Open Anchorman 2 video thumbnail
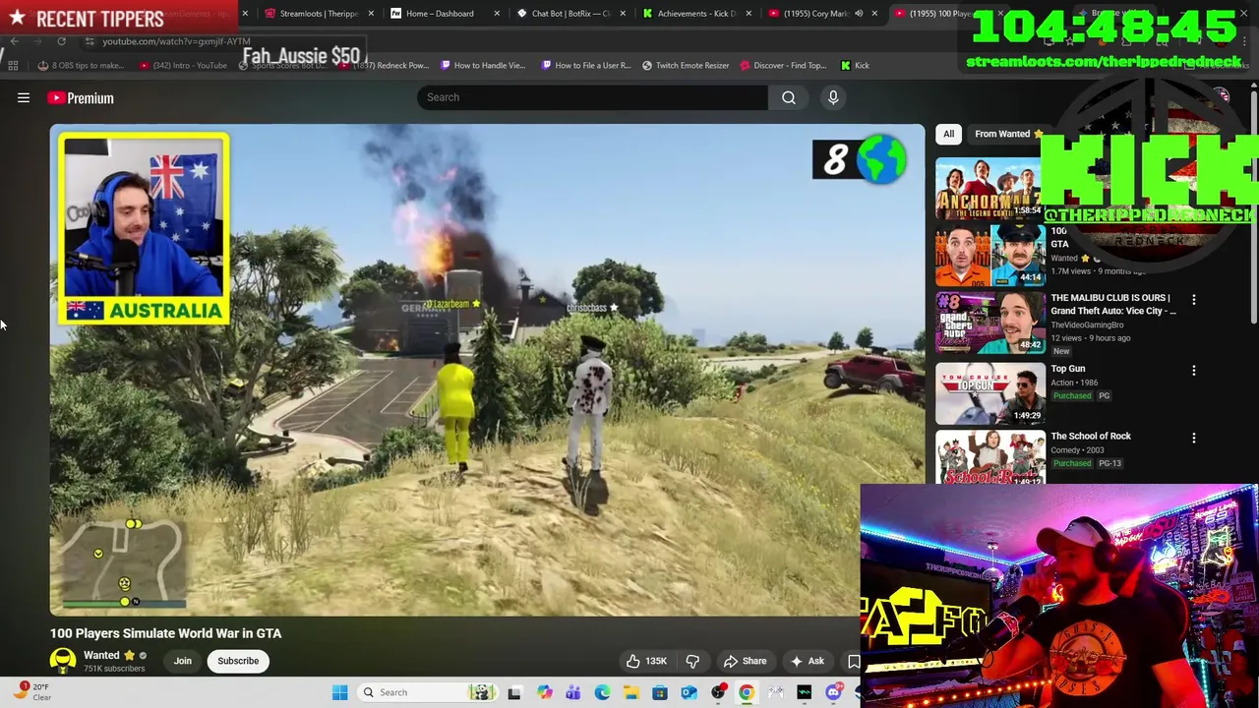1259x708 pixels. coord(989,187)
